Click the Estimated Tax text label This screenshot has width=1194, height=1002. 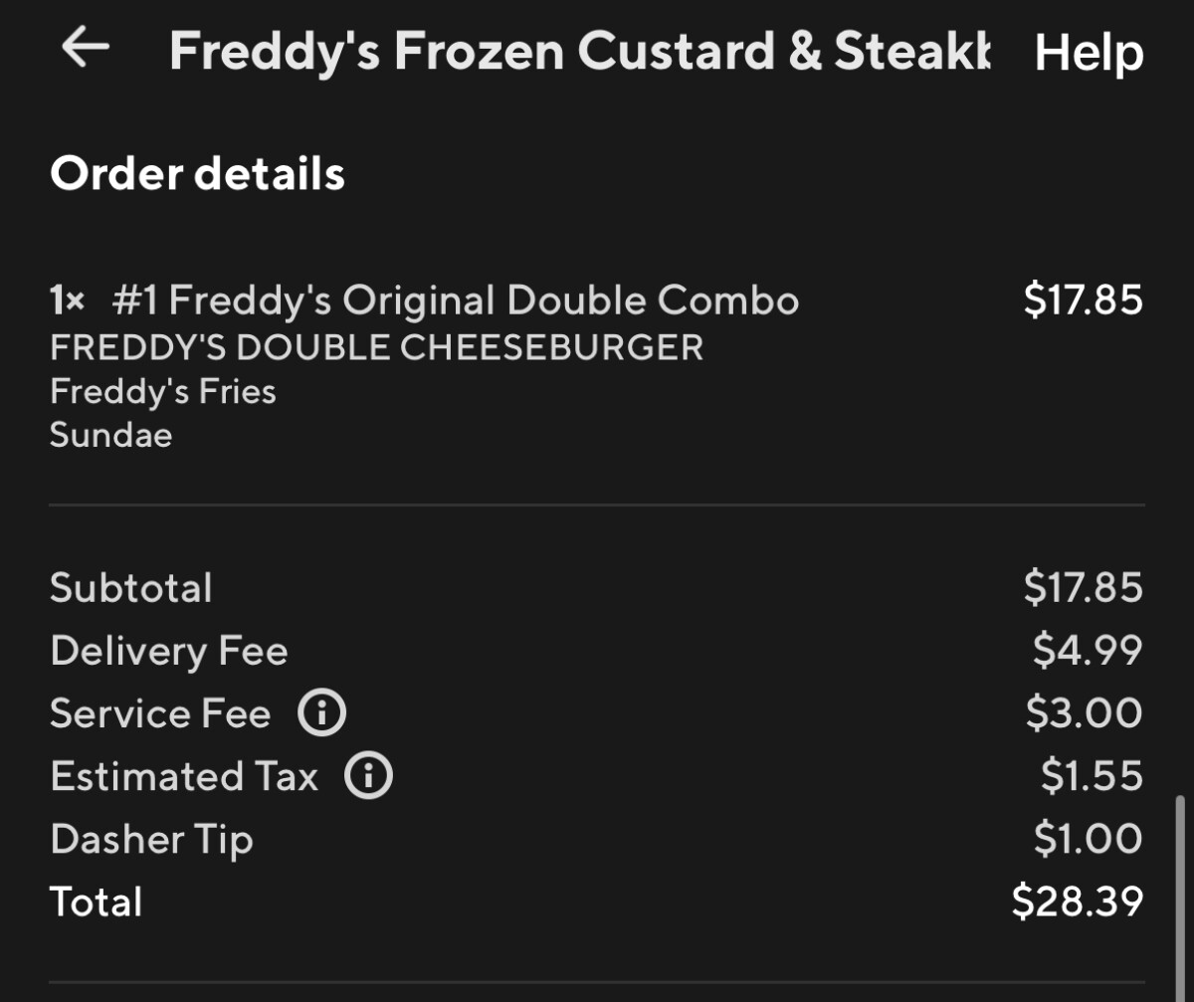pos(184,776)
